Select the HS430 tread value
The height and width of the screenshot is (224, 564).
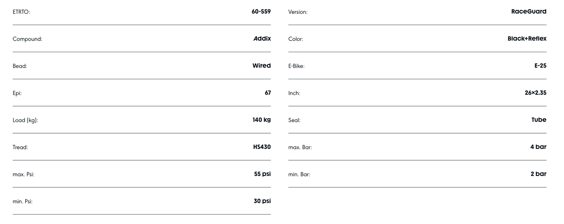point(262,147)
